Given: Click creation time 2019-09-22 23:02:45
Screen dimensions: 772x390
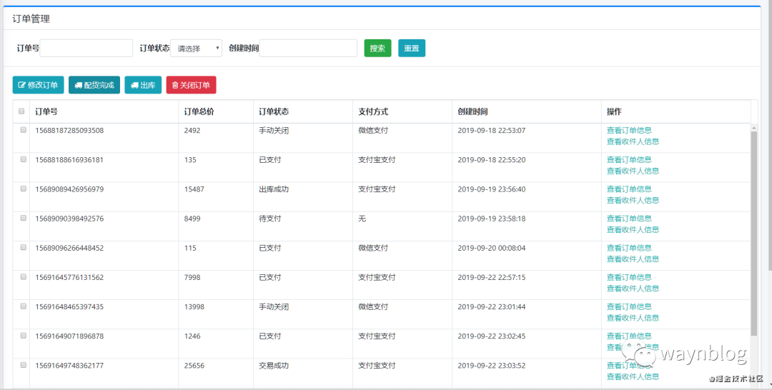Looking at the screenshot, I should (491, 336).
